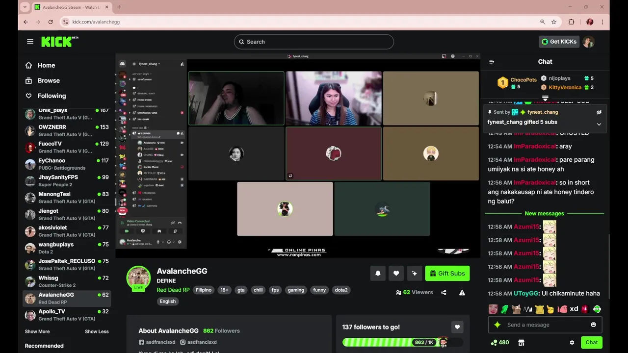
Task: Insert the praying hands emote
Action: (x=504, y=309)
